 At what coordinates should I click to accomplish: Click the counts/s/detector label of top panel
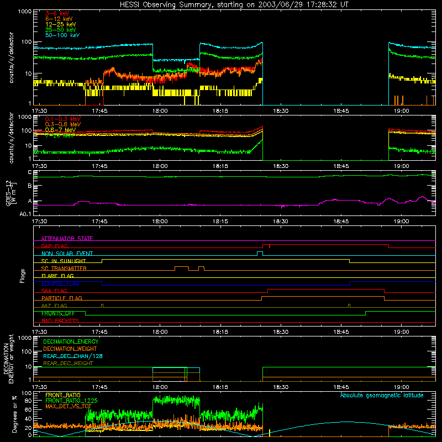click(11, 57)
